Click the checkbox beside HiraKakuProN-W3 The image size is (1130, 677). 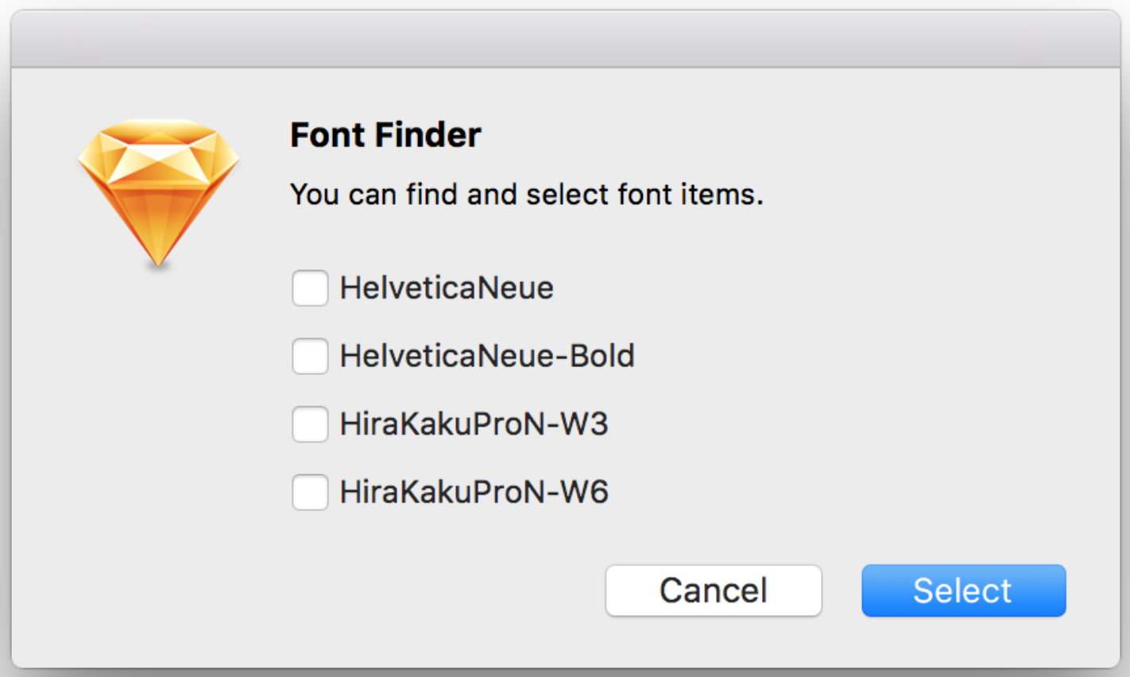click(x=310, y=424)
